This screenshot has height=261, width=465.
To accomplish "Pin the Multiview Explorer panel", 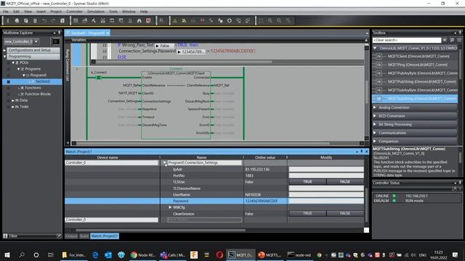I will (59, 33).
